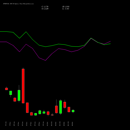Select the red candlestick for 05 Feb
Screen dimensions: 130x130
(65, 105)
